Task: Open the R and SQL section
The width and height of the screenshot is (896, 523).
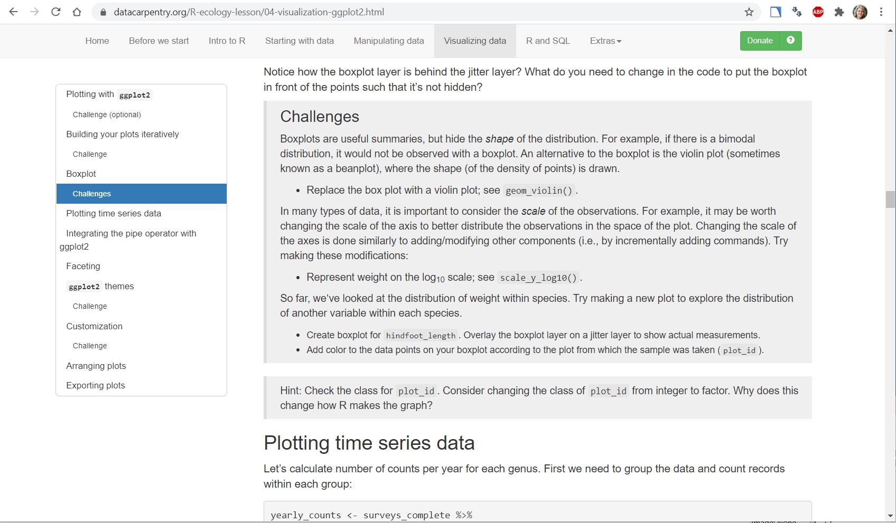Action: pyautogui.click(x=547, y=41)
